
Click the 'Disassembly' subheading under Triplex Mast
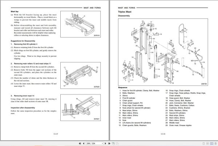(x=124, y=16)
